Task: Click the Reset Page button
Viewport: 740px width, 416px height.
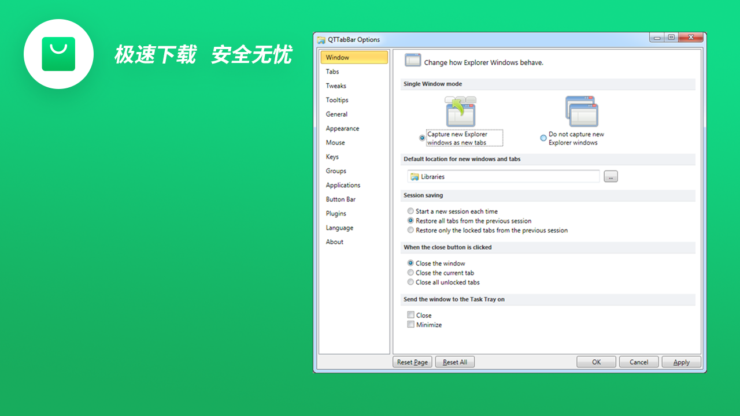Action: pyautogui.click(x=412, y=362)
